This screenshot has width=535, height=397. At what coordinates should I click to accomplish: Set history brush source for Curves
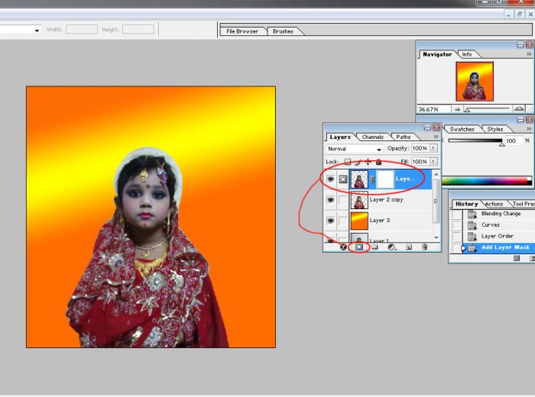pos(456,225)
